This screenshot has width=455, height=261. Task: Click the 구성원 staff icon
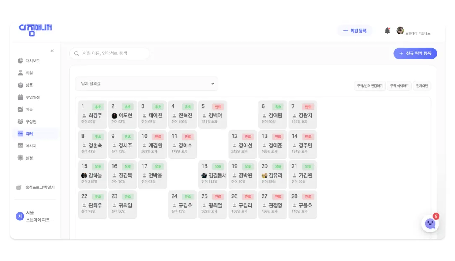pyautogui.click(x=20, y=121)
